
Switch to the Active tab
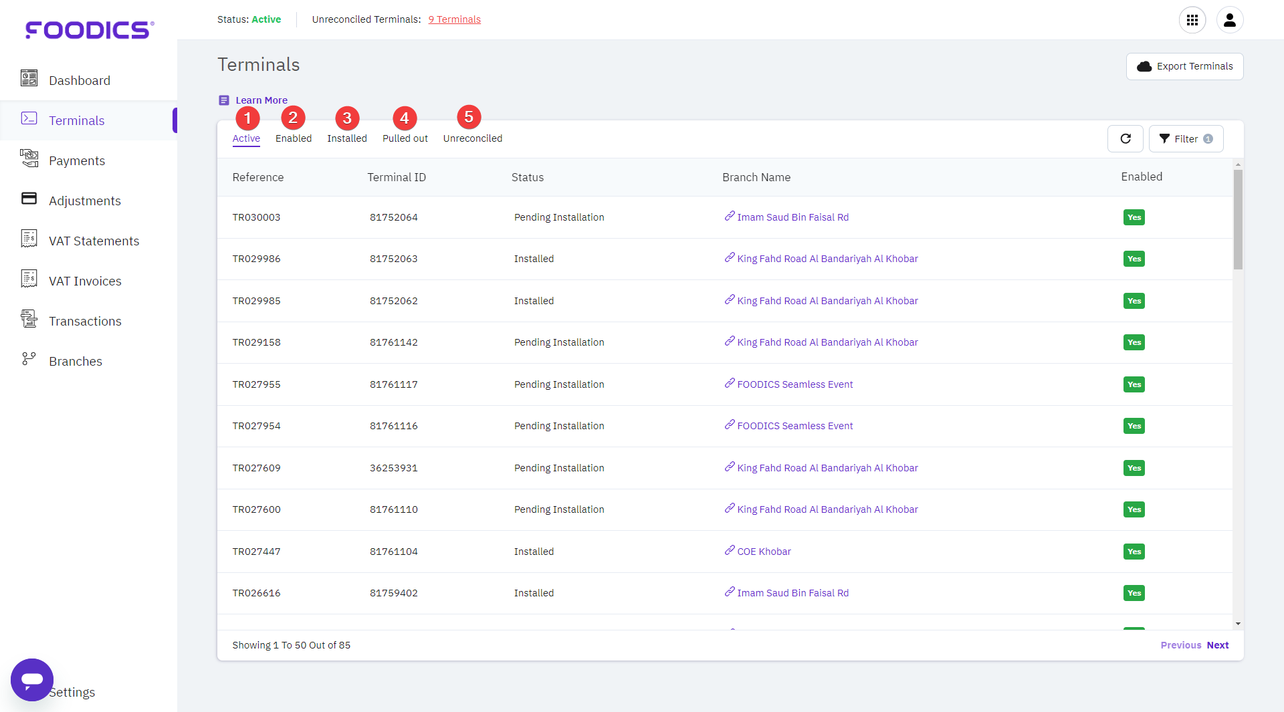246,138
